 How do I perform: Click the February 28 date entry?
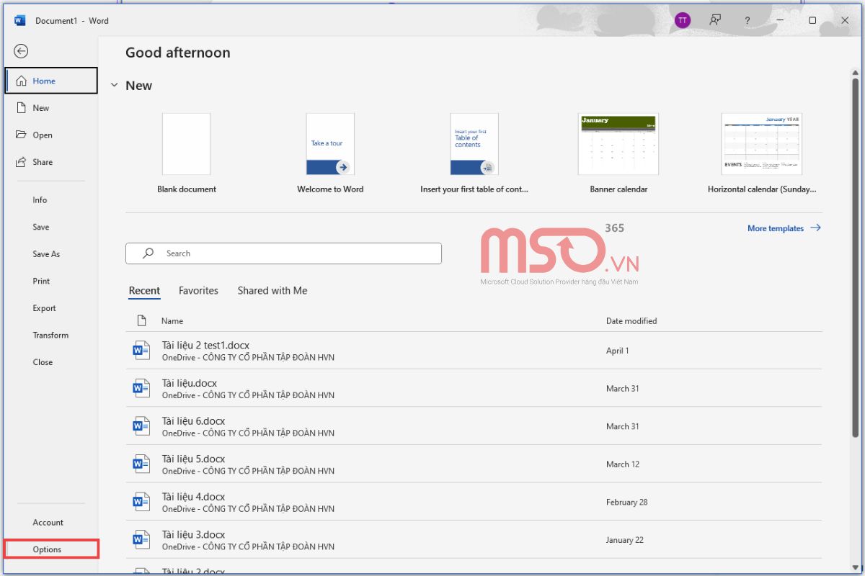[627, 502]
